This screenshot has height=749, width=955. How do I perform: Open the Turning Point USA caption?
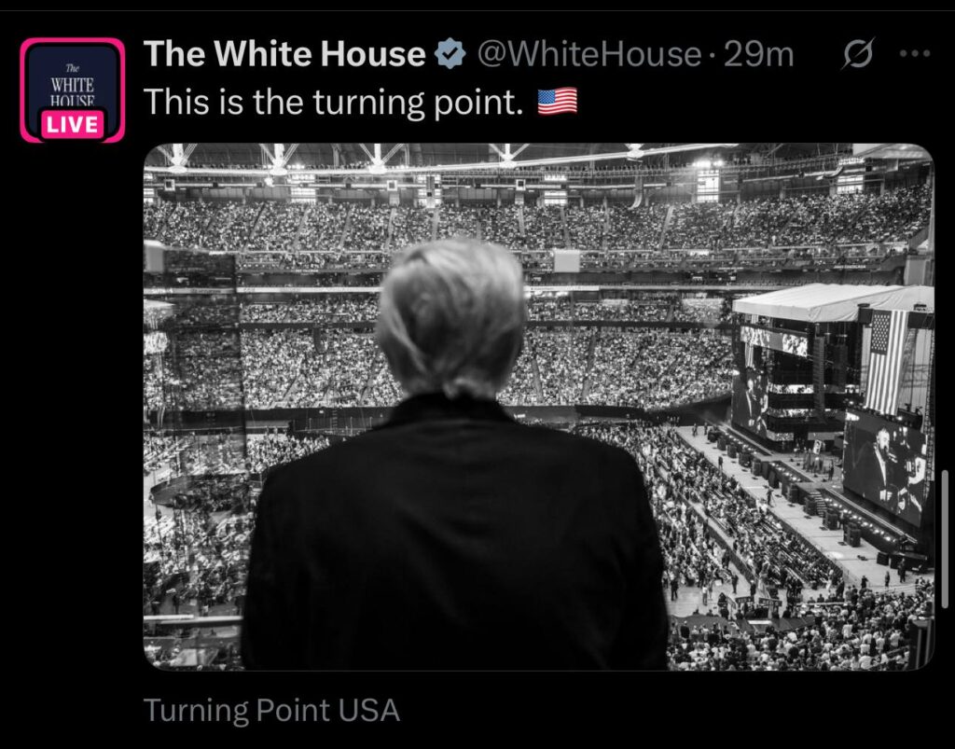pyautogui.click(x=271, y=711)
